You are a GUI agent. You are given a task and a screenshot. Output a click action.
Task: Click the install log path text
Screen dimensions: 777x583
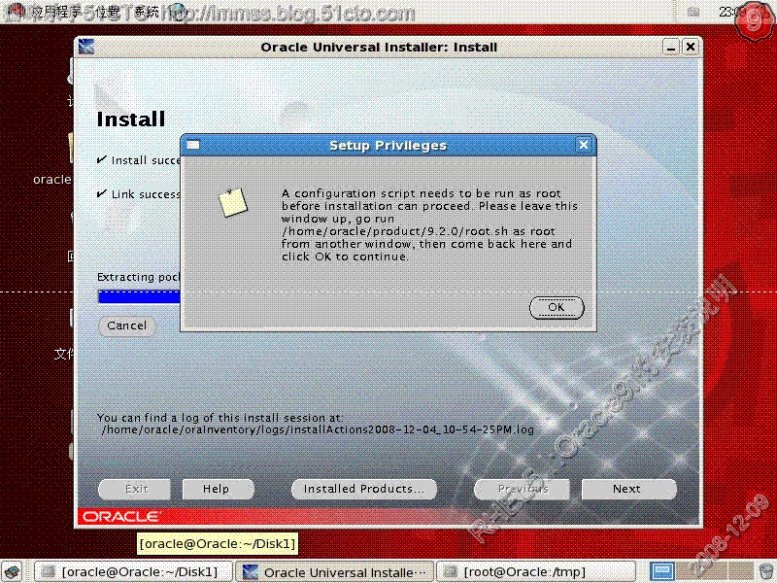[318, 429]
